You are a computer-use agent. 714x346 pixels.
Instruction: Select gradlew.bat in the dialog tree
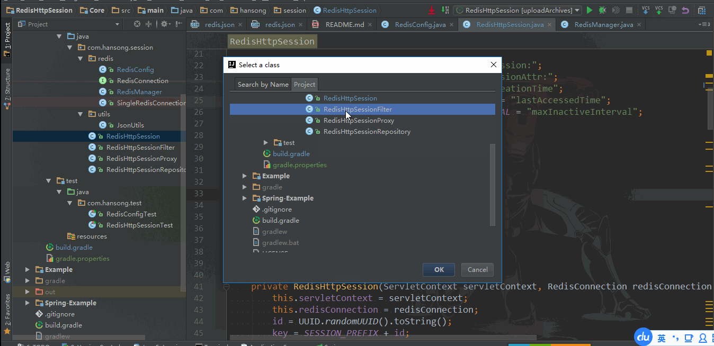coord(362,243)
